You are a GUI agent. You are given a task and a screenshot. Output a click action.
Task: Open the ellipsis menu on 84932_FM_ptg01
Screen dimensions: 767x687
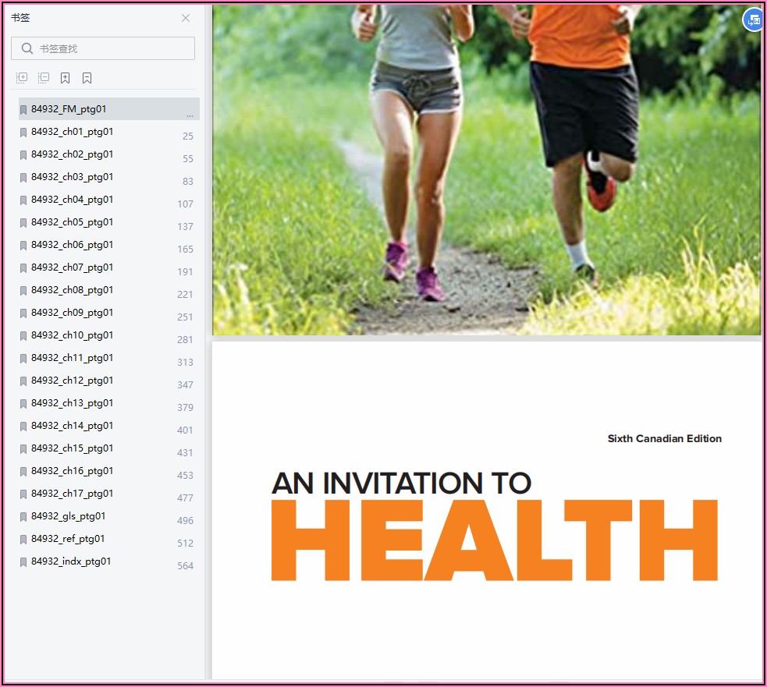(x=190, y=115)
